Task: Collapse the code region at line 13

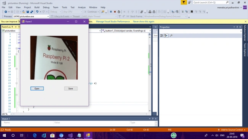Action: 16,54
